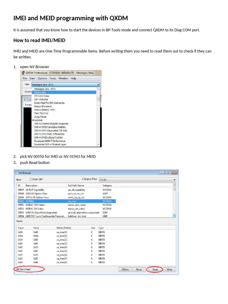Select item 00548 GSM UE Option Class

[x=66, y=194]
